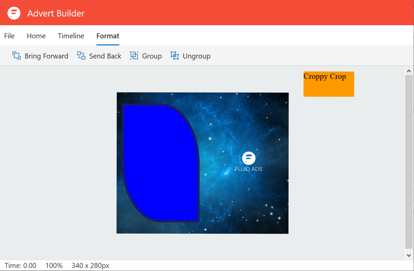
Task: Click the scrollbar down arrow
Action: tap(409, 255)
